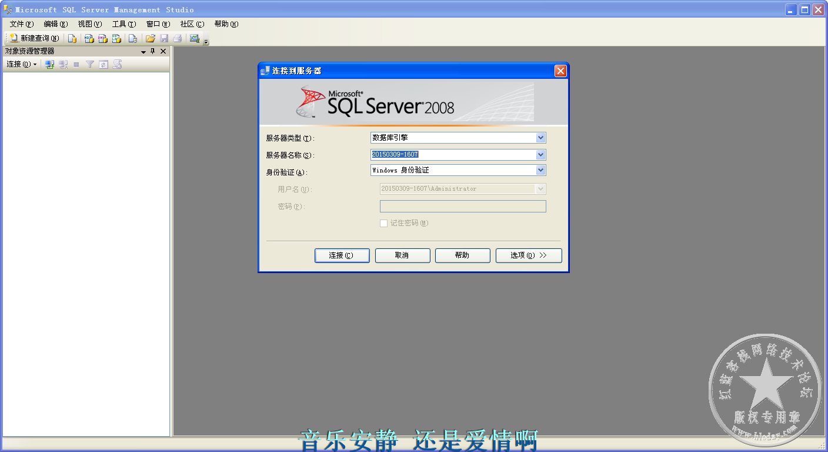
Task: Click the 身份验证(A) label
Action: (x=287, y=172)
